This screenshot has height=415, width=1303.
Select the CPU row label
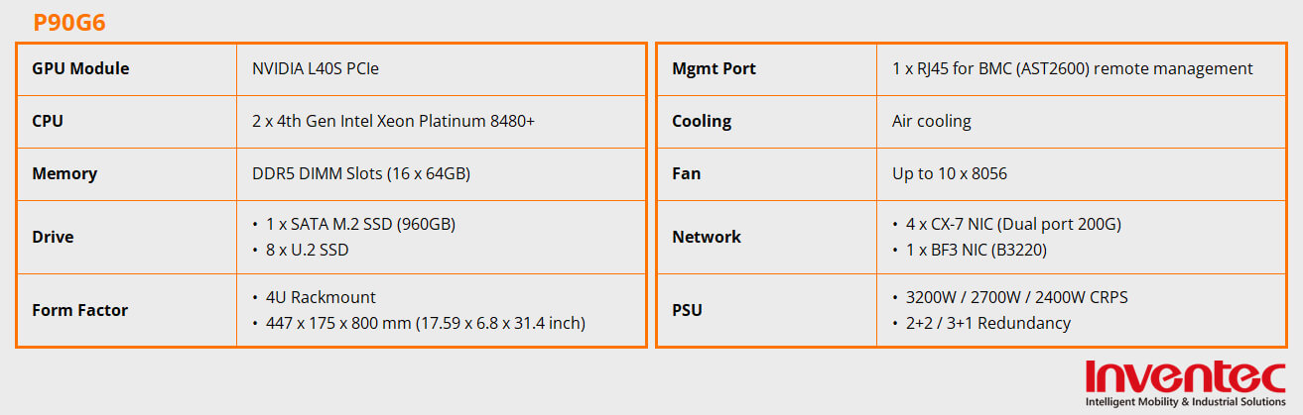tap(49, 122)
